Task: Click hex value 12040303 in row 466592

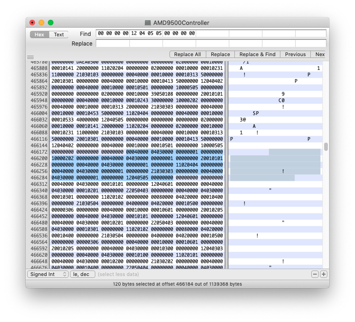Action: [212, 248]
